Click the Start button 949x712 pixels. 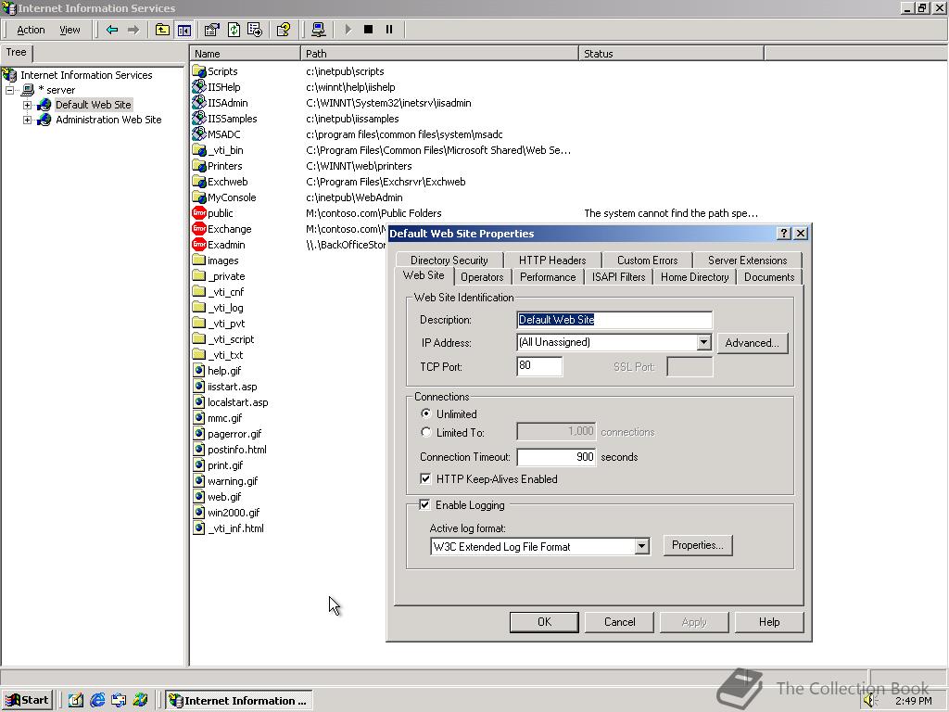[x=27, y=701]
